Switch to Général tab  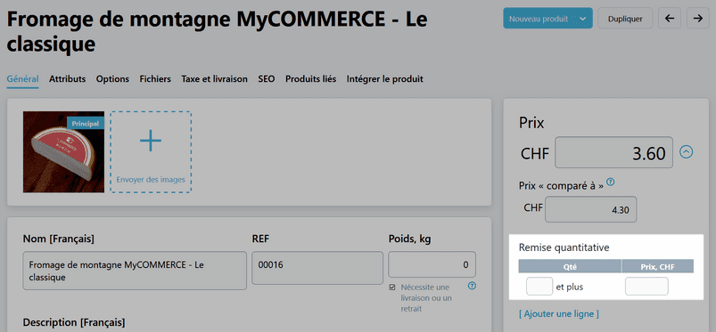(x=22, y=79)
